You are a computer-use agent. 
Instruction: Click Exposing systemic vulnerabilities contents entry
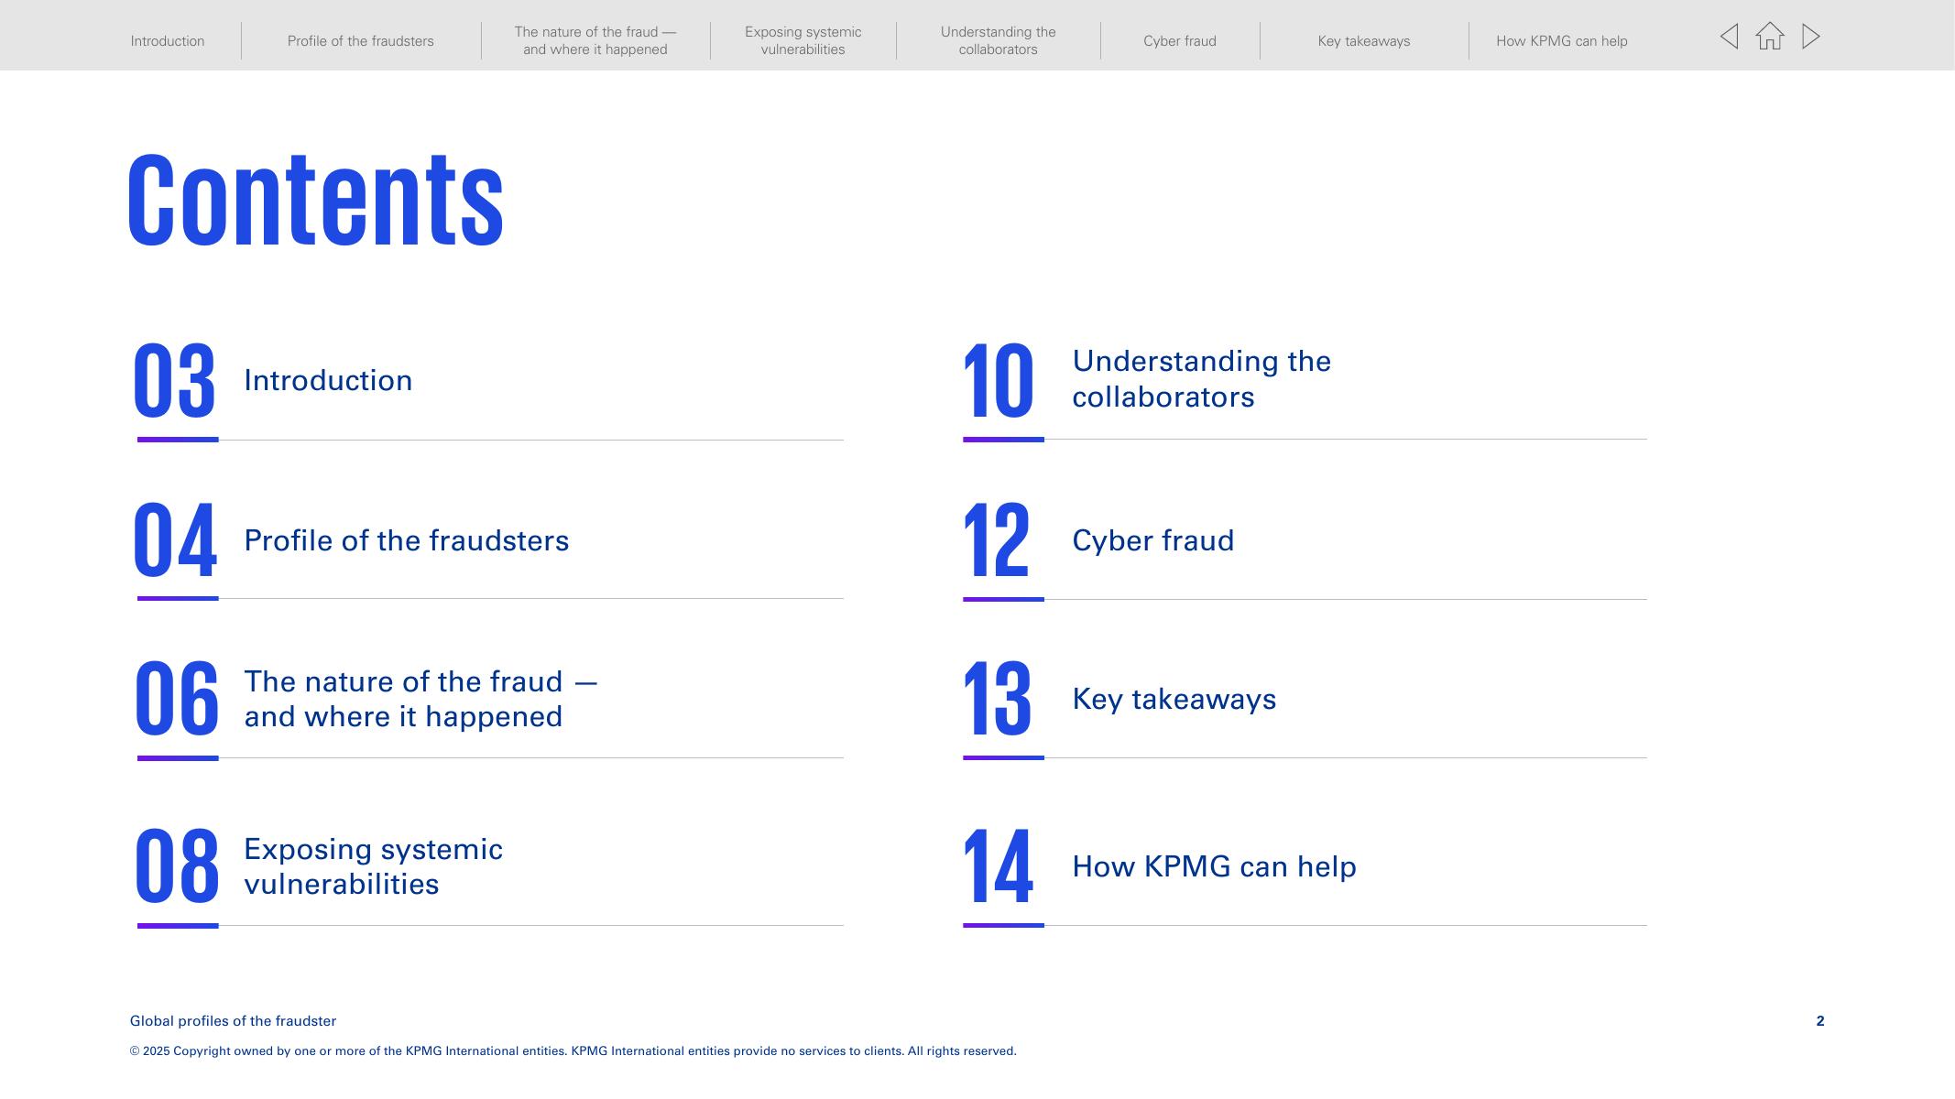click(x=373, y=866)
